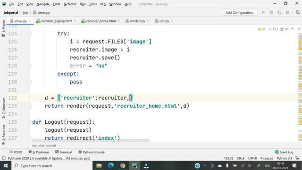Click the job breadcrumb in navigation bar

(25, 13)
